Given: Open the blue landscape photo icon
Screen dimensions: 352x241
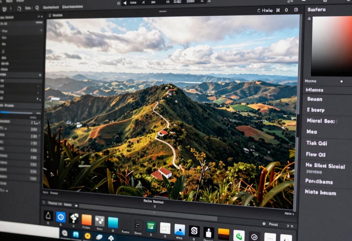Looking at the screenshot, I should [180, 230].
